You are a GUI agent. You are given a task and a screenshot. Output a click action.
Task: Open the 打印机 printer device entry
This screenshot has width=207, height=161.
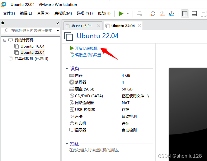coord(81,123)
